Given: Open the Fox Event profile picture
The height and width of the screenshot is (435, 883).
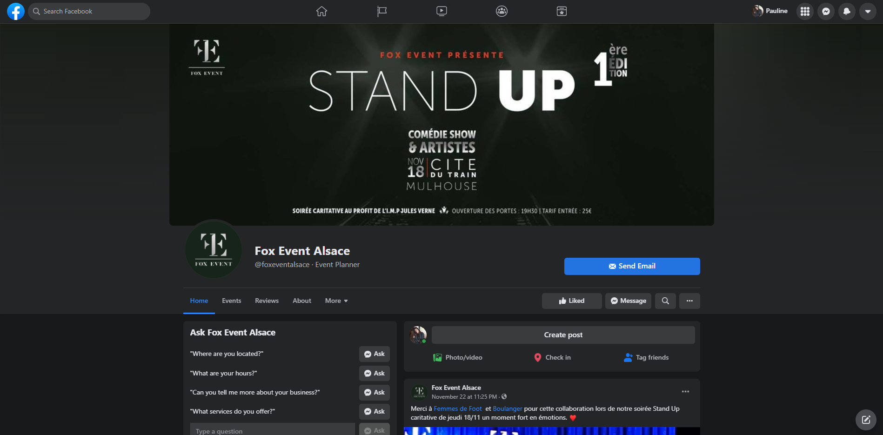Looking at the screenshot, I should 214,250.
